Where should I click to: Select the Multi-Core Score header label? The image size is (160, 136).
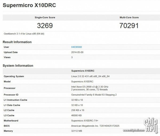point(129,18)
